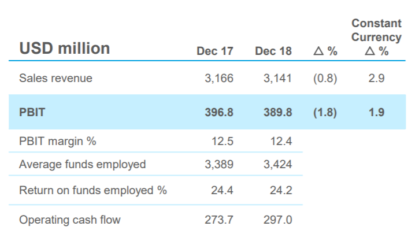Screen dimensions: 419x230
Task: Select the Dec 17 column header
Action: 215,51
